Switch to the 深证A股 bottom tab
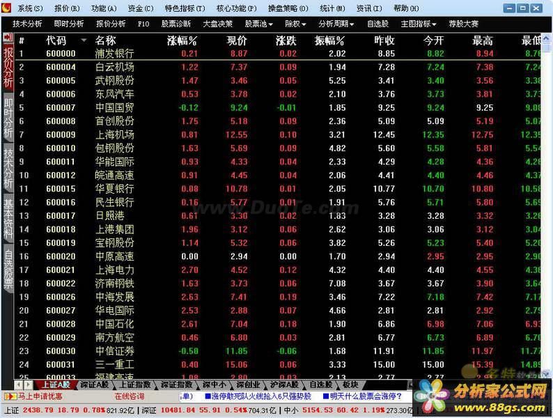Image resolution: width=553 pixels, height=418 pixels. coord(95,385)
